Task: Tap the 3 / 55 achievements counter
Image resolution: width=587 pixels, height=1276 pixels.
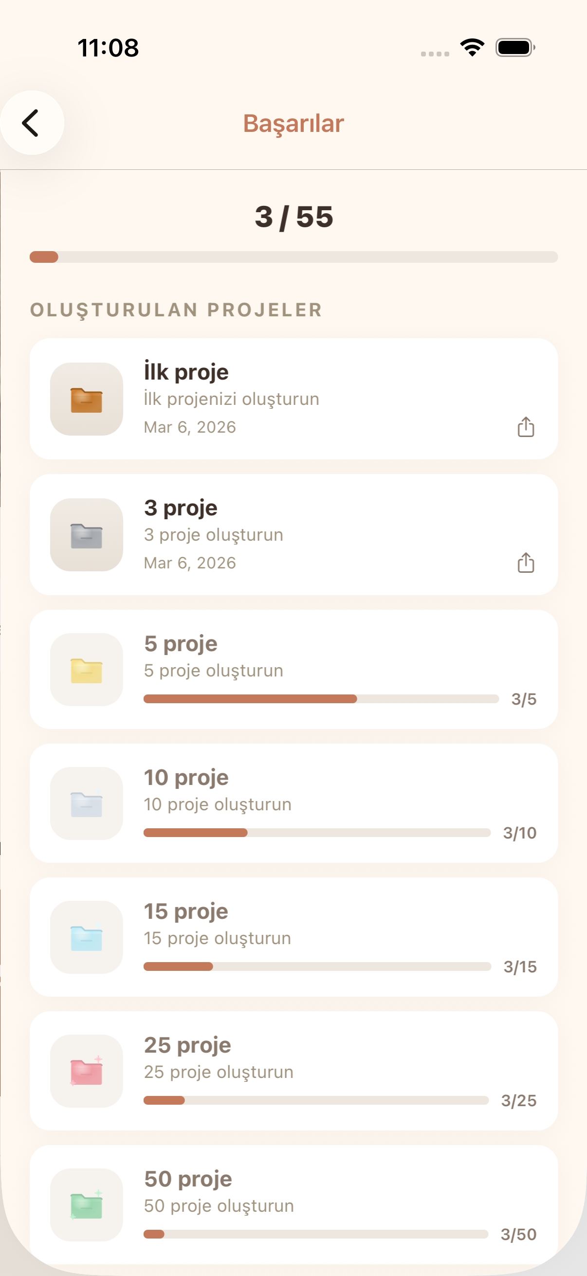Action: point(294,217)
